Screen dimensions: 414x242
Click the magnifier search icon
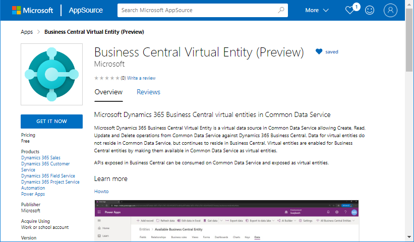pos(281,10)
